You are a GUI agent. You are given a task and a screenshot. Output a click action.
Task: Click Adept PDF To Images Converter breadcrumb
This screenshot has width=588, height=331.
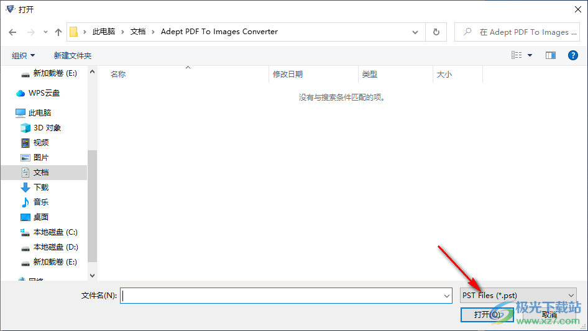[x=219, y=32]
